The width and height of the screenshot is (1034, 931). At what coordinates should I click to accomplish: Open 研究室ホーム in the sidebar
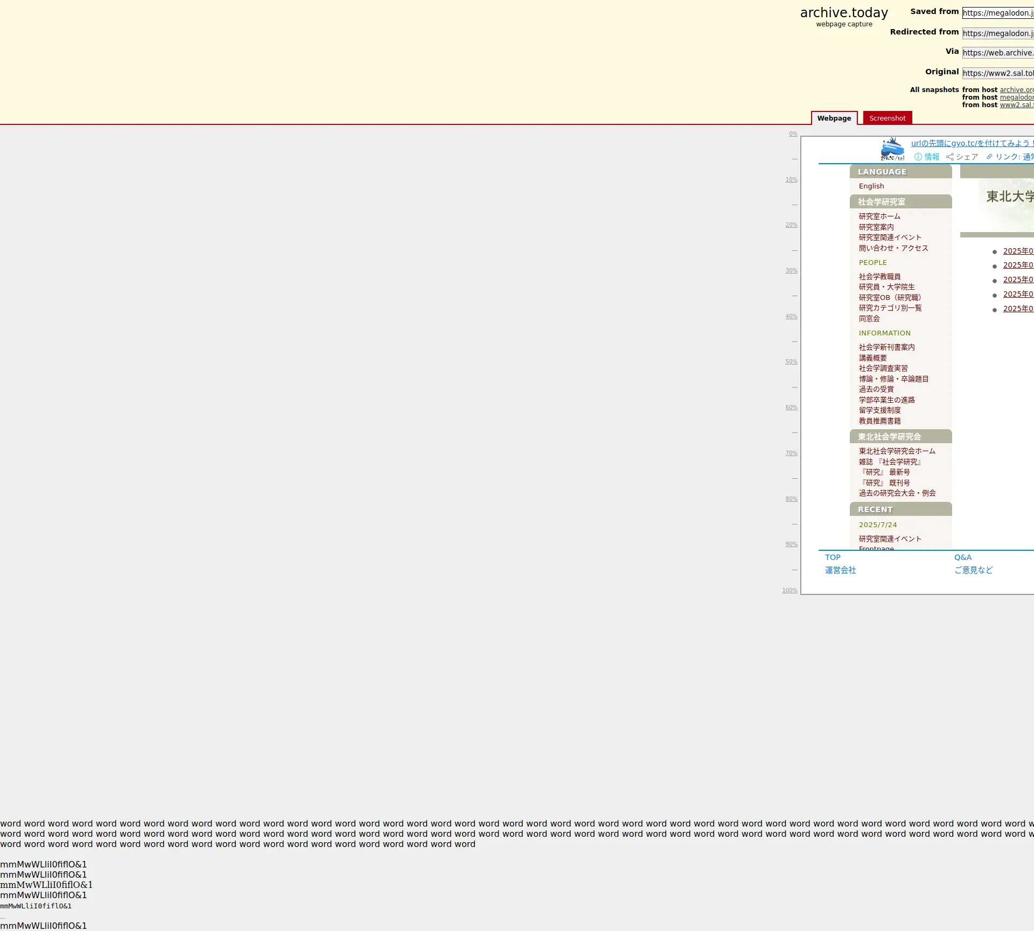[x=879, y=216]
